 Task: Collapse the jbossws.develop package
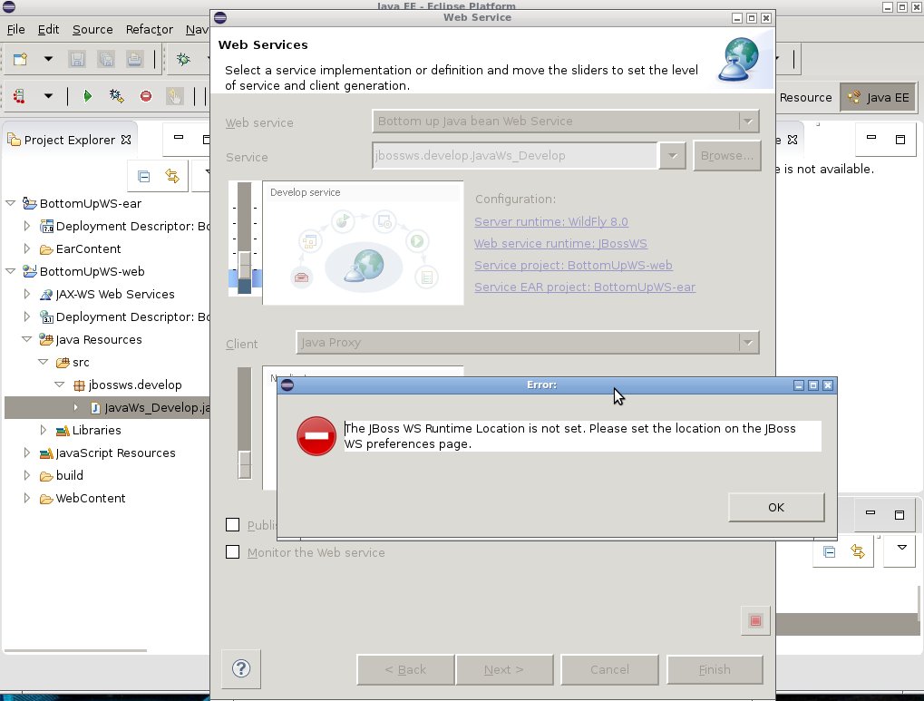(x=60, y=385)
